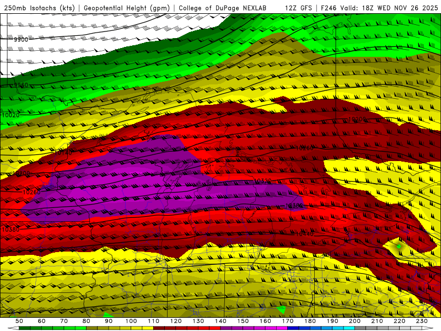
Task: Click the 10020 height contour label
Action: click(x=10, y=115)
